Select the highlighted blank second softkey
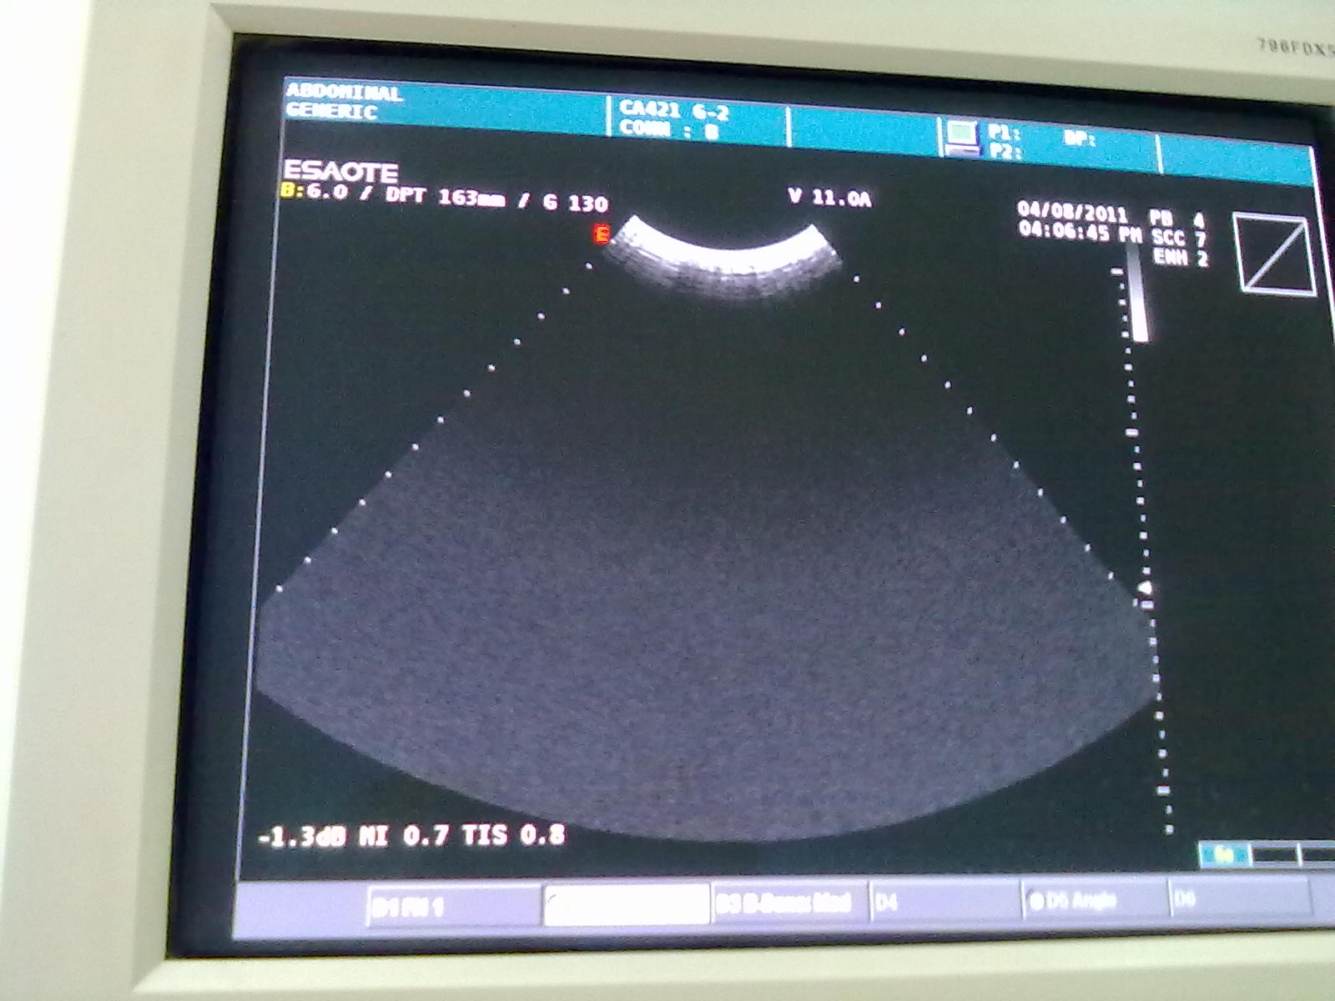1335x1001 pixels. 626,904
